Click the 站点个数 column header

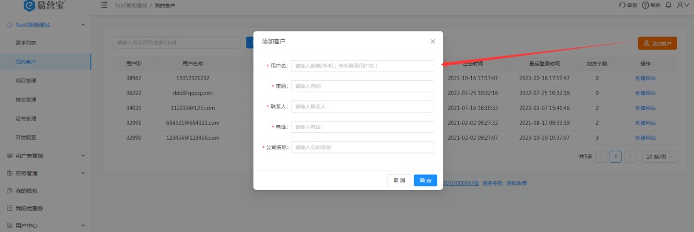(x=597, y=63)
